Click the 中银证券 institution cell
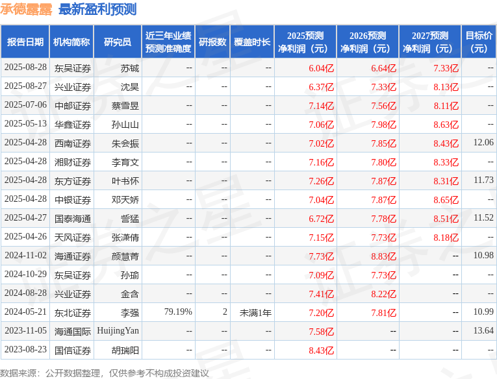The height and width of the screenshot is (379, 497). pos(73,200)
